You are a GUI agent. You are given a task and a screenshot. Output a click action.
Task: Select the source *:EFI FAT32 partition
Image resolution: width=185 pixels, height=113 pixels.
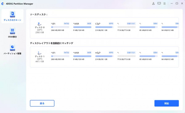60,27
